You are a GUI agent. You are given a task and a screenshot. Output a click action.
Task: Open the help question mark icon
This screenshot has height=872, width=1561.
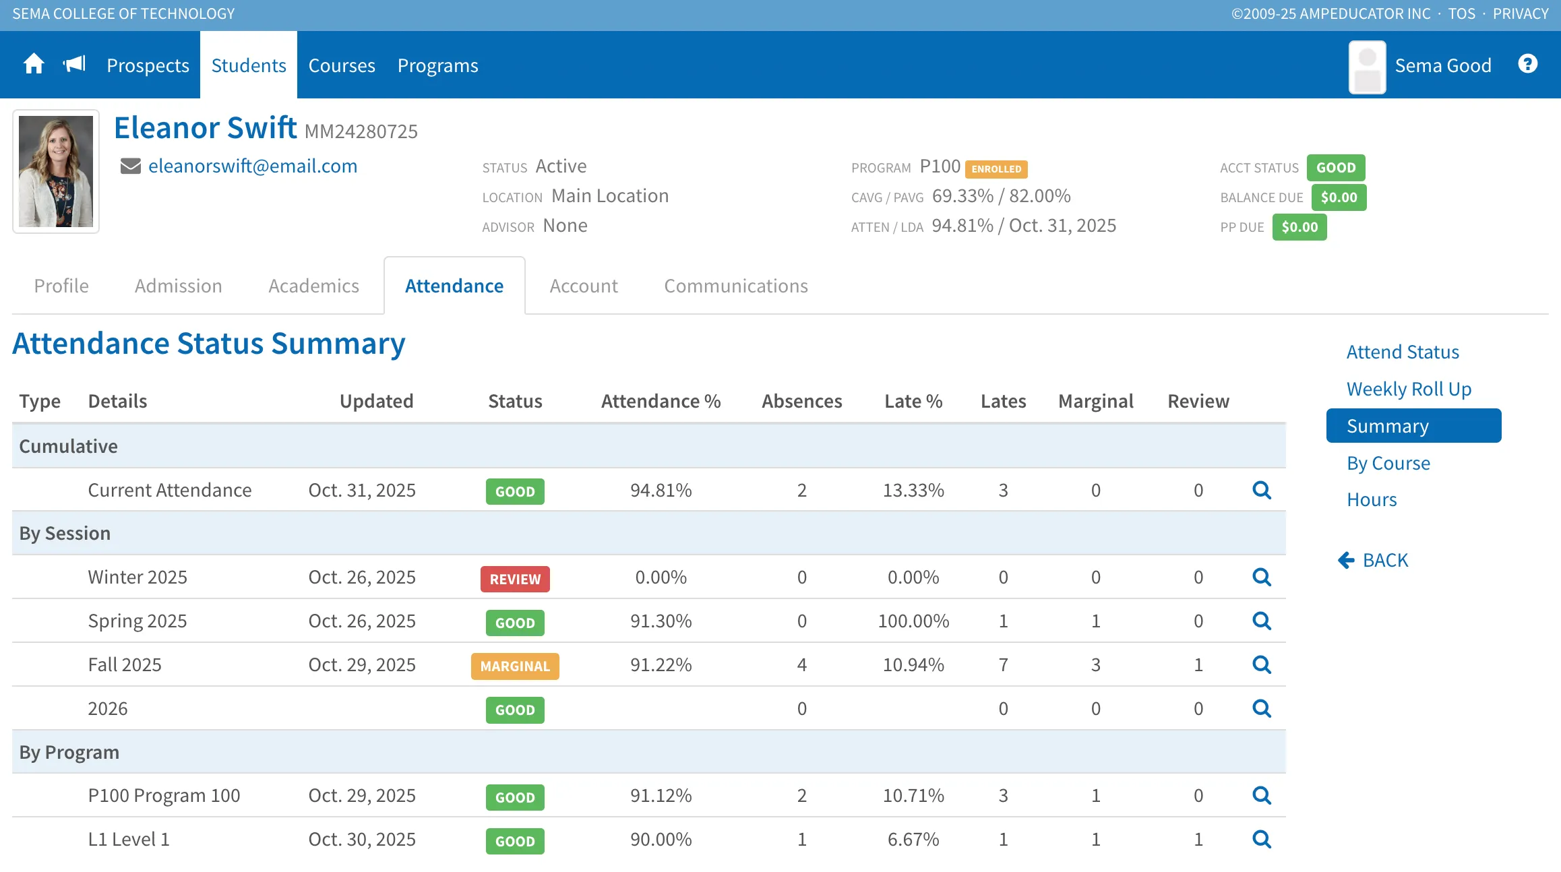(x=1527, y=64)
